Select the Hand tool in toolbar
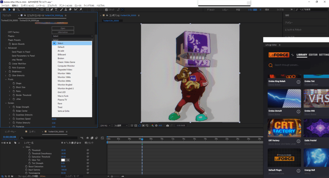The width and height of the screenshot is (329, 178). (x=14, y=10)
